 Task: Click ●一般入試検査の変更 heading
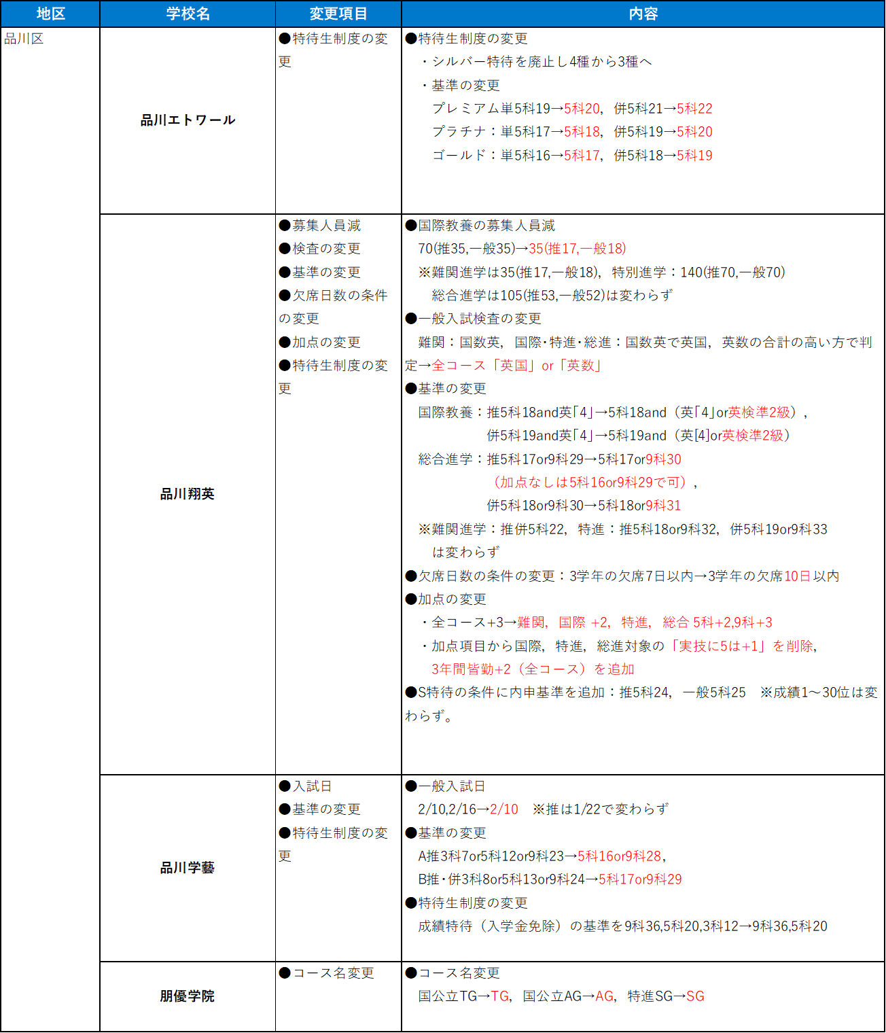pyautogui.click(x=473, y=319)
